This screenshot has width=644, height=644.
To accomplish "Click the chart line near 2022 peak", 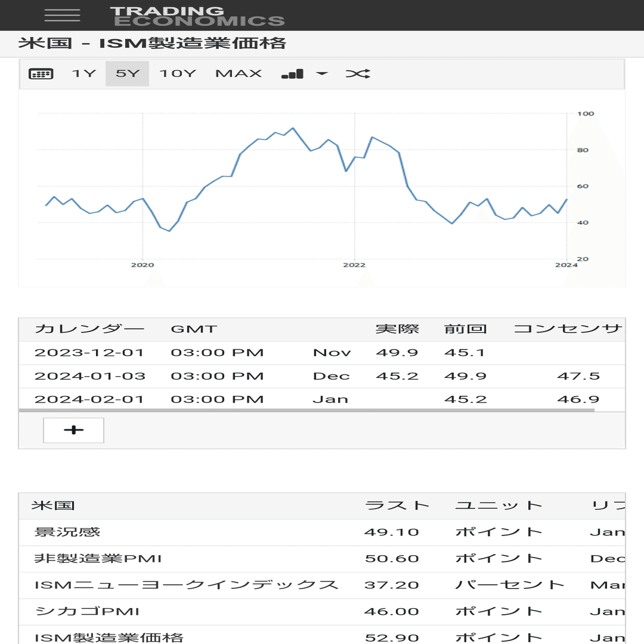I will tap(372, 137).
